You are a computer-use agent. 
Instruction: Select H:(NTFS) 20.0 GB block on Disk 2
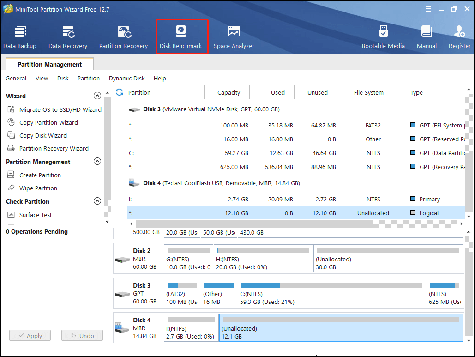pyautogui.click(x=263, y=259)
